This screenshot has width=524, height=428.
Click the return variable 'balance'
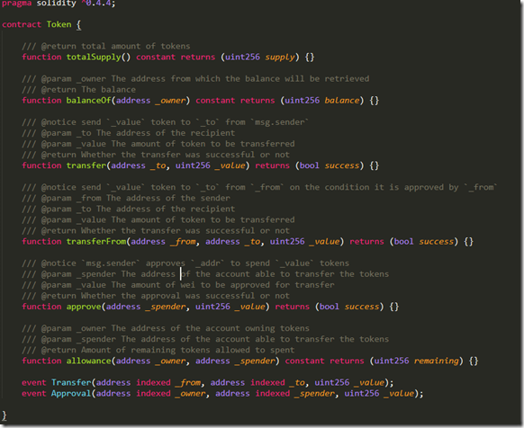pos(342,101)
